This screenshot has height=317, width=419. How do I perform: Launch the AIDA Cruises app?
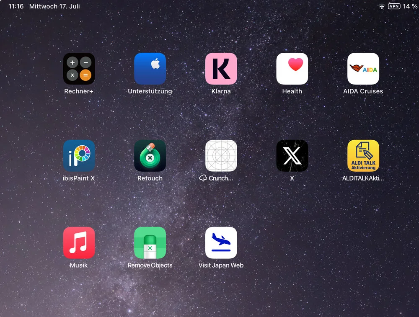(363, 69)
